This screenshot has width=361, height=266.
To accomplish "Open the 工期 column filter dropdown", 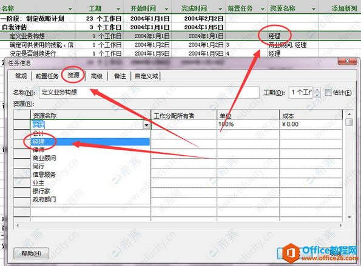I will [x=118, y=9].
